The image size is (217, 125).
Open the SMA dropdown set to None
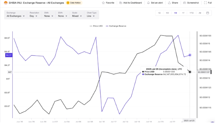[x=49, y=15]
